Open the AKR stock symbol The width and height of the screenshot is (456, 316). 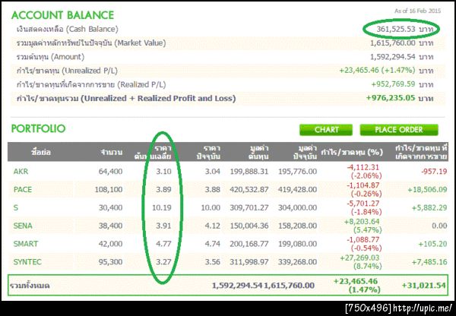coord(21,172)
